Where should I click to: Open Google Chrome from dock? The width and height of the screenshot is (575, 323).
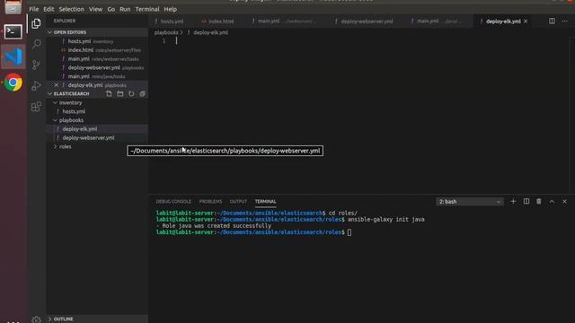13,83
